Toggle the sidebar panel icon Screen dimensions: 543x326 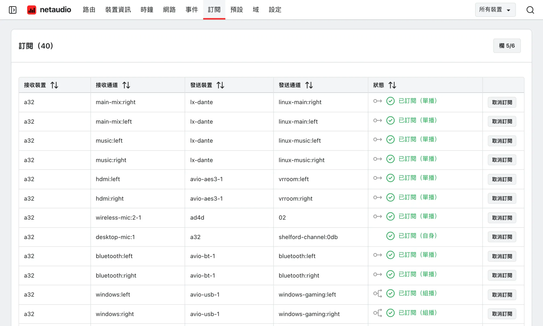[13, 10]
